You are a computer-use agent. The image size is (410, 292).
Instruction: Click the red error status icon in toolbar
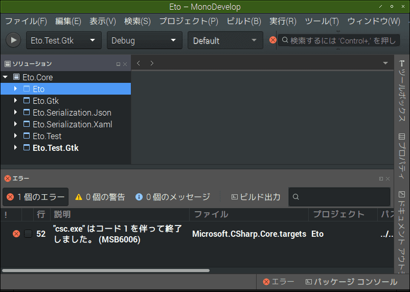point(272,40)
